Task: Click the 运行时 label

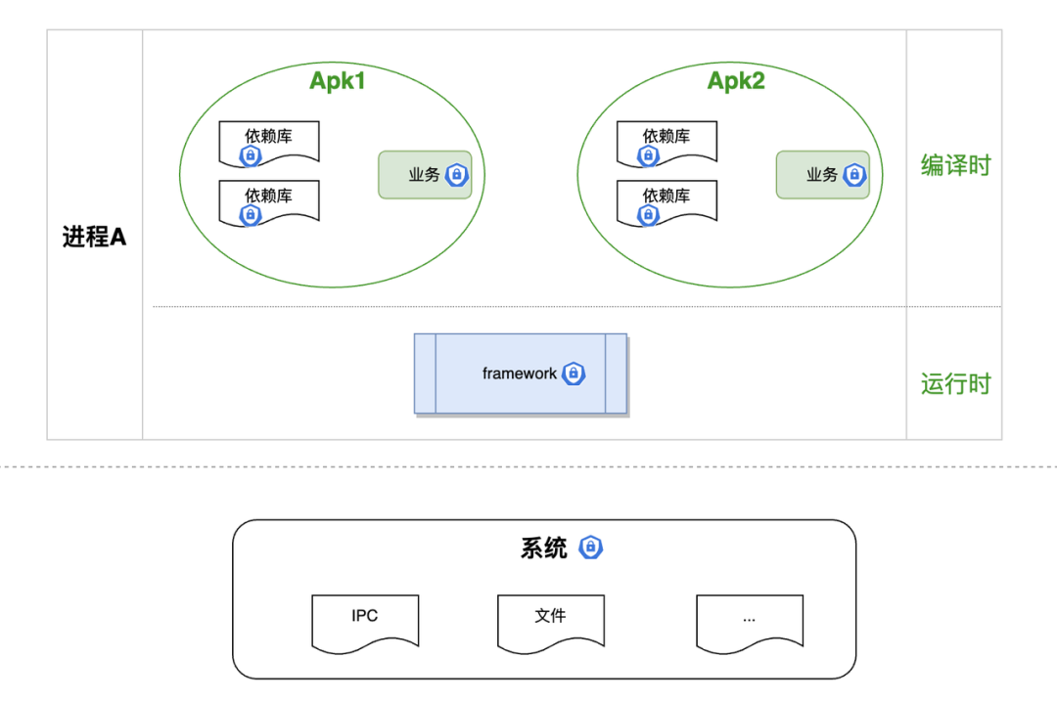Action: (x=955, y=384)
